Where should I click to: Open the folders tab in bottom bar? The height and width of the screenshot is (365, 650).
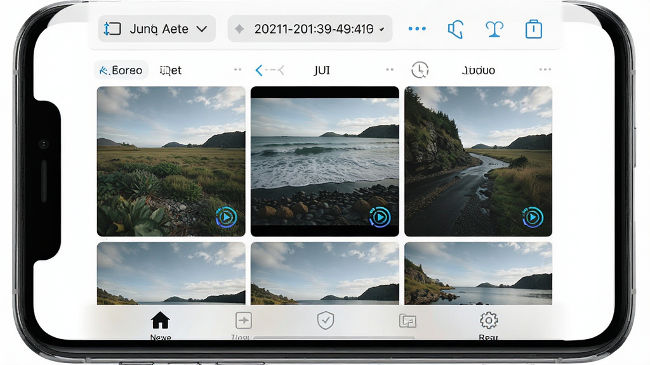point(408,321)
